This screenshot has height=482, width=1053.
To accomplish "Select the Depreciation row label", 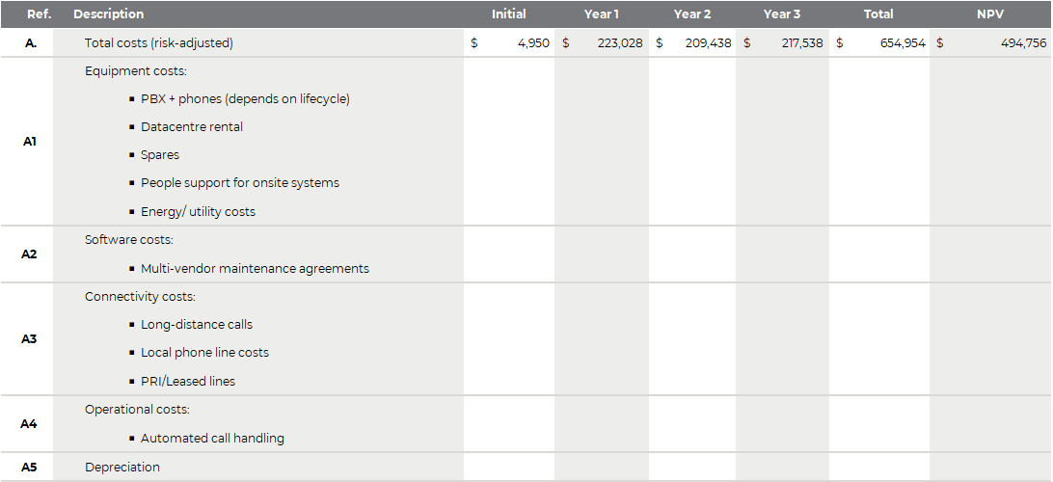I will 122,468.
